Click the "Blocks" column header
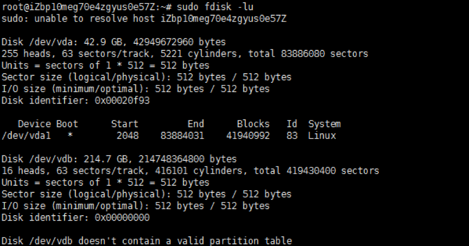Viewport: 469px width, 246px height. point(253,124)
